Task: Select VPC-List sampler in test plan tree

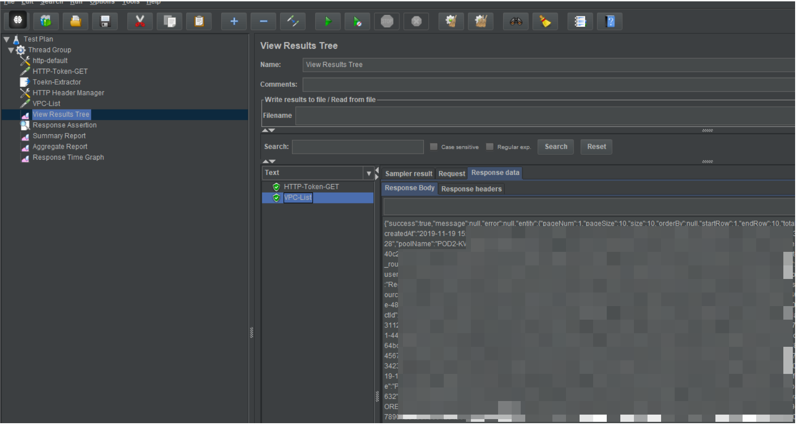Action: click(46, 104)
